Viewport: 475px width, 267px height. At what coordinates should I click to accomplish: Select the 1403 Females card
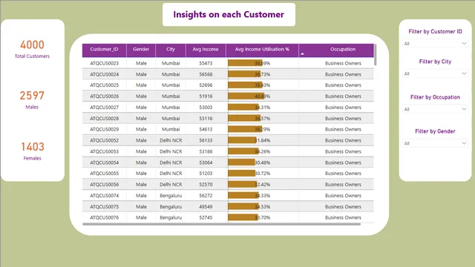(32, 151)
